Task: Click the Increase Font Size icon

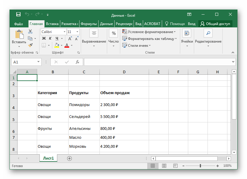Action: click(70, 38)
